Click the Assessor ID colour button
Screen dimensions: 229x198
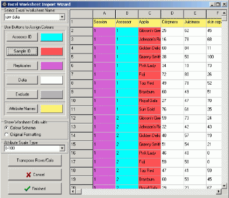tap(22, 37)
